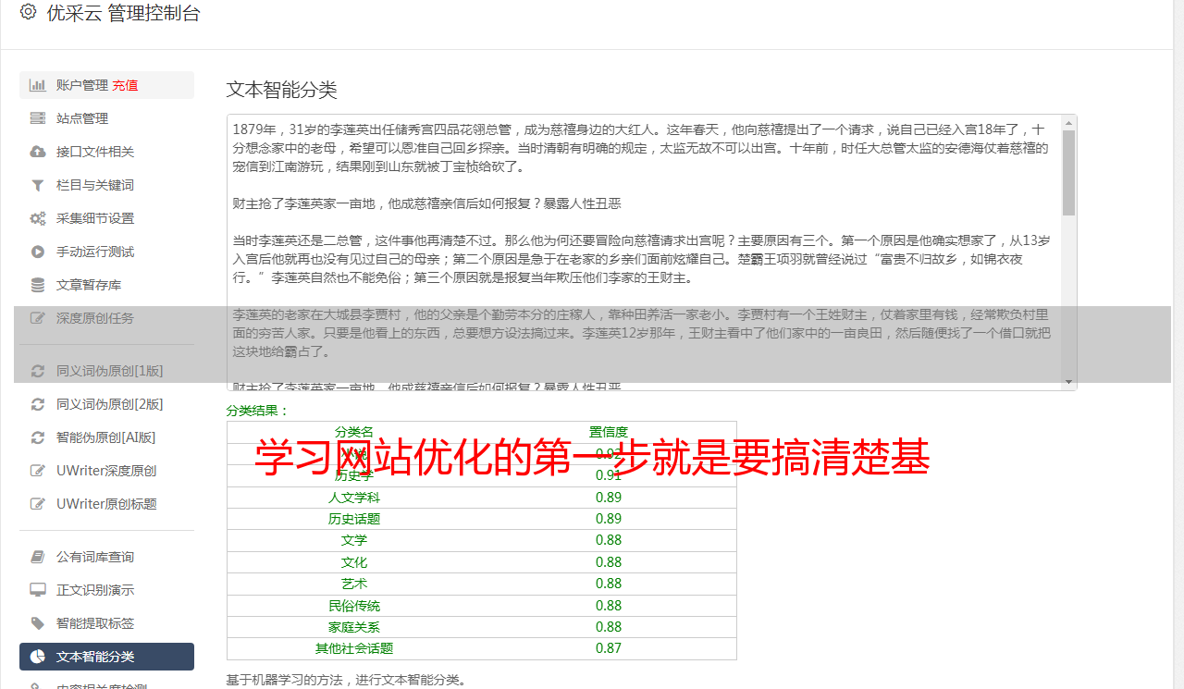Select highlighted 文本智能分类 sidebar item
The width and height of the screenshot is (1184, 689).
point(106,657)
